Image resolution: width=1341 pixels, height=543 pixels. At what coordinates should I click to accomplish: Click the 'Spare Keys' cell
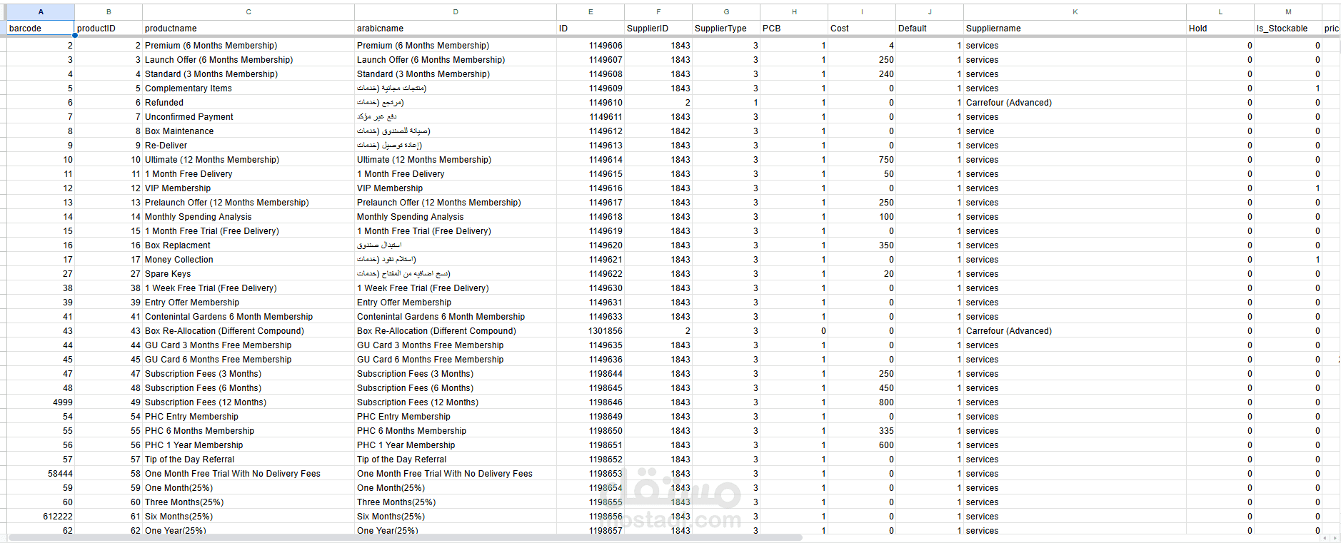(248, 274)
